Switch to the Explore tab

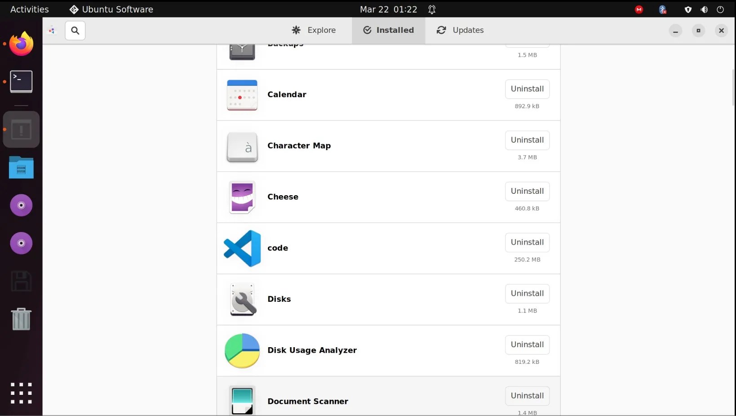314,30
